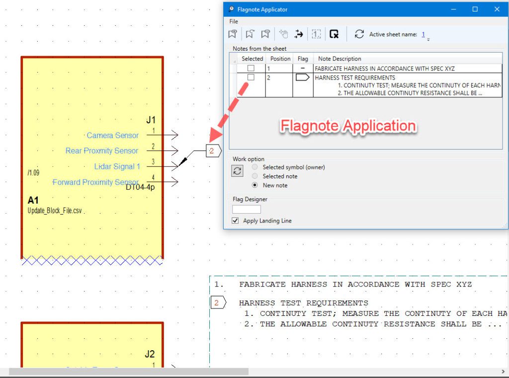509x378 pixels.
Task: Click the dashed box numbering icon
Action: (316, 34)
